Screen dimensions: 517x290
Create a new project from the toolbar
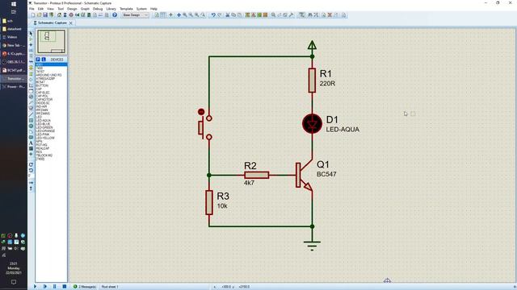[33, 14]
